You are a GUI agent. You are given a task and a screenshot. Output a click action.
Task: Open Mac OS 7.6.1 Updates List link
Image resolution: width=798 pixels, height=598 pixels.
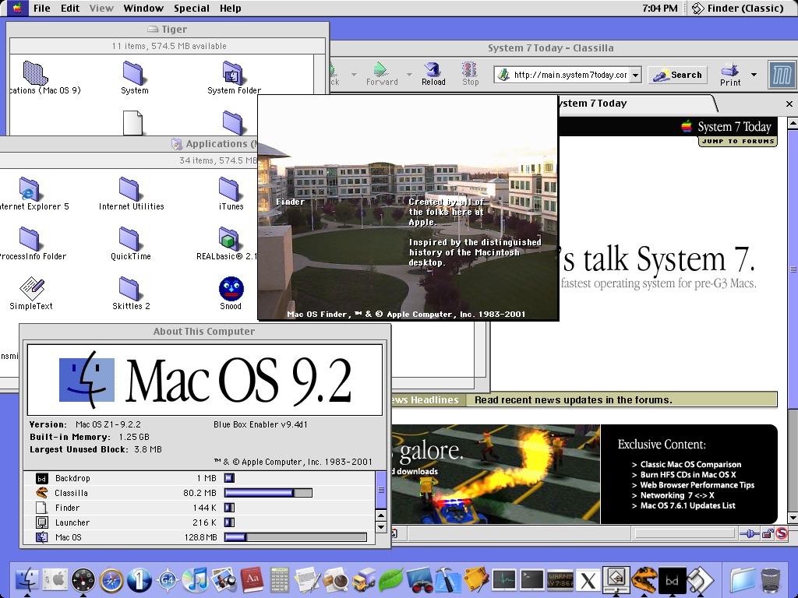(x=687, y=505)
